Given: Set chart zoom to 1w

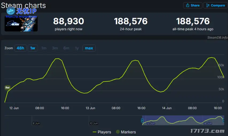Looking at the screenshot, I should [x=33, y=48].
